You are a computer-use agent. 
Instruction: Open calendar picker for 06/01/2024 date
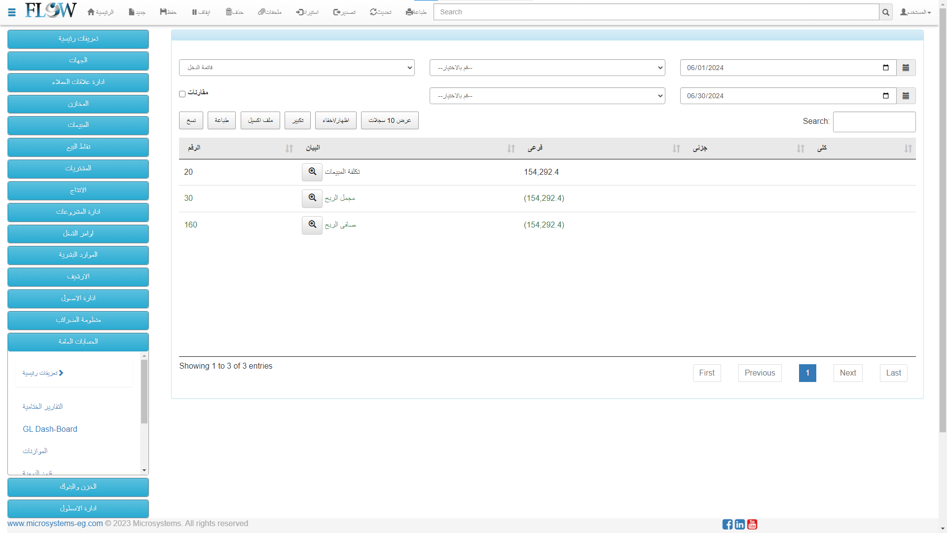[x=906, y=68]
